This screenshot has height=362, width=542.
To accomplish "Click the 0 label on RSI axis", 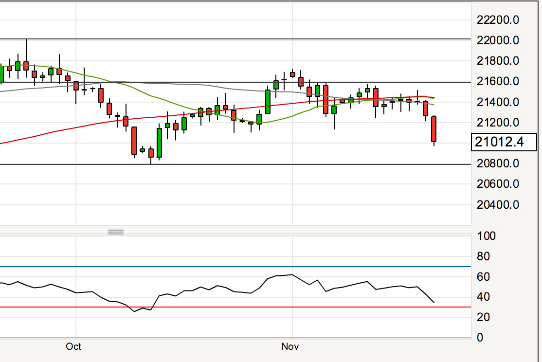I will coord(480,338).
